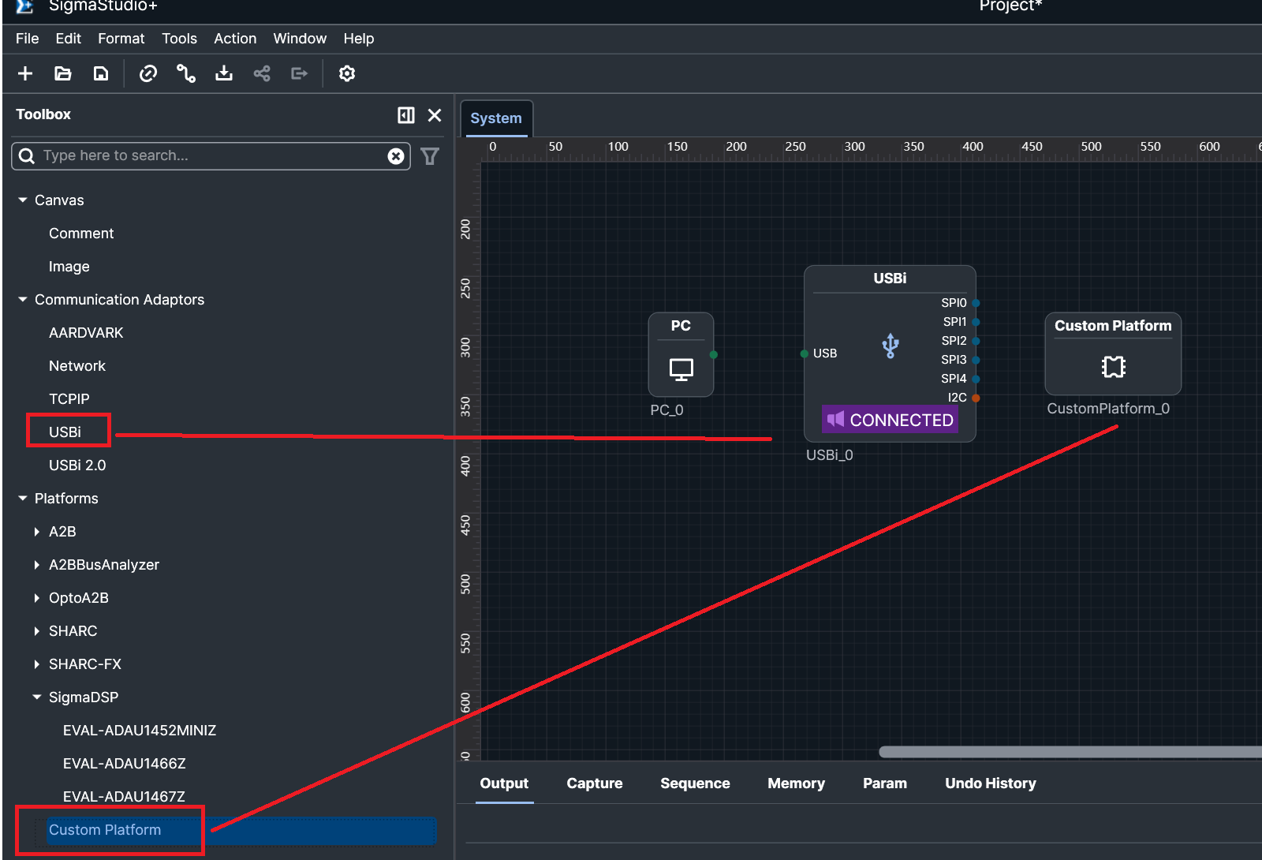The height and width of the screenshot is (860, 1262).
Task: Select Comment in the Toolbox tree
Action: [81, 234]
